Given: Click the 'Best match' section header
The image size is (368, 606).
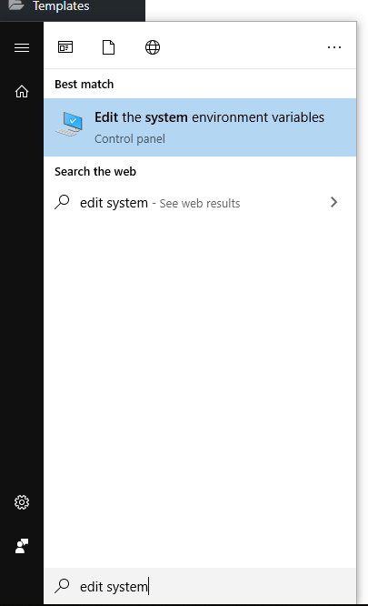Looking at the screenshot, I should 85,85.
